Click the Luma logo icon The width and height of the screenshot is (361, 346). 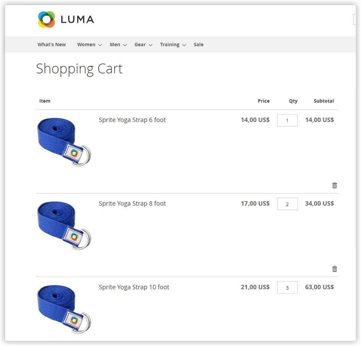pyautogui.click(x=47, y=19)
